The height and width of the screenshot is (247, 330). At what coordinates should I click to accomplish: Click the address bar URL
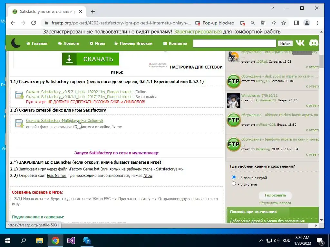pyautogui.click(x=121, y=23)
